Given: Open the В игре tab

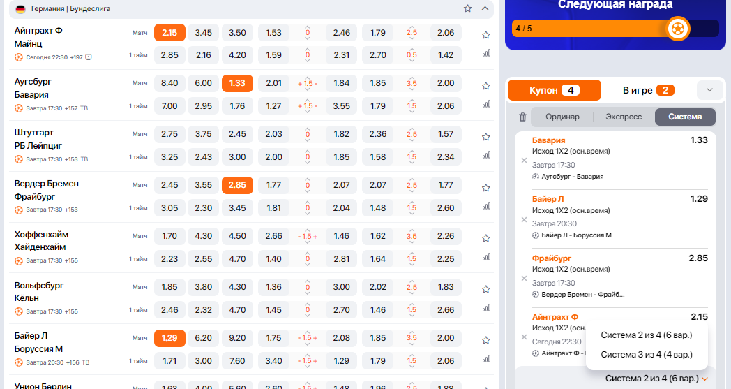Looking at the screenshot, I should pyautogui.click(x=648, y=90).
